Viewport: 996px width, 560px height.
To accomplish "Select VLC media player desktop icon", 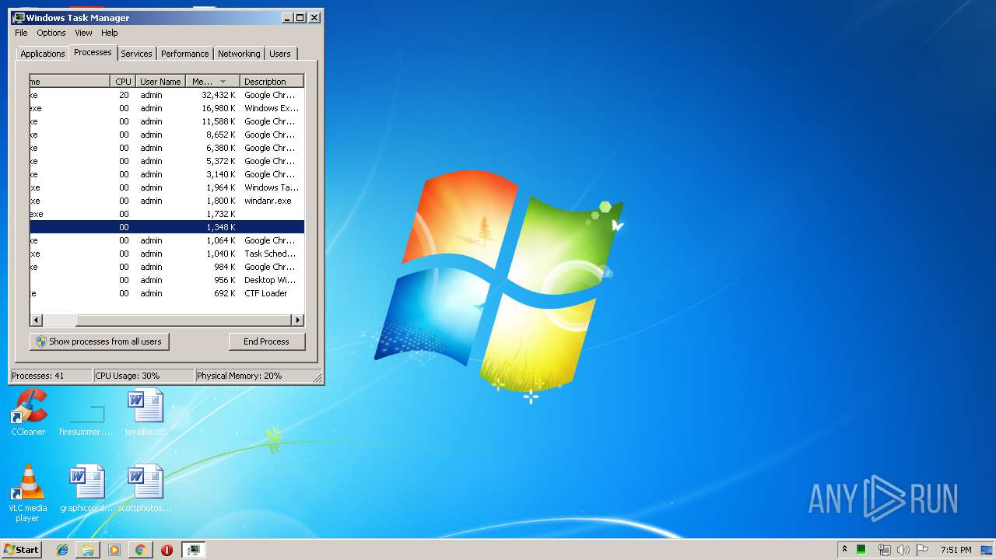I will pyautogui.click(x=27, y=493).
